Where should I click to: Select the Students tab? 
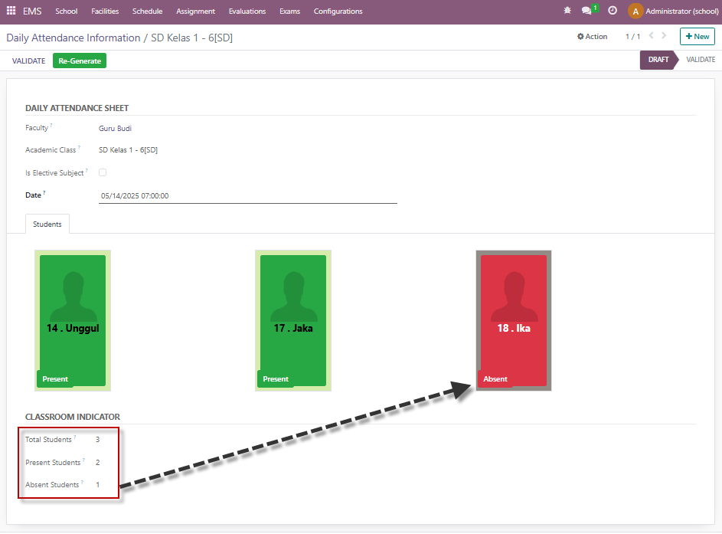[x=47, y=224]
